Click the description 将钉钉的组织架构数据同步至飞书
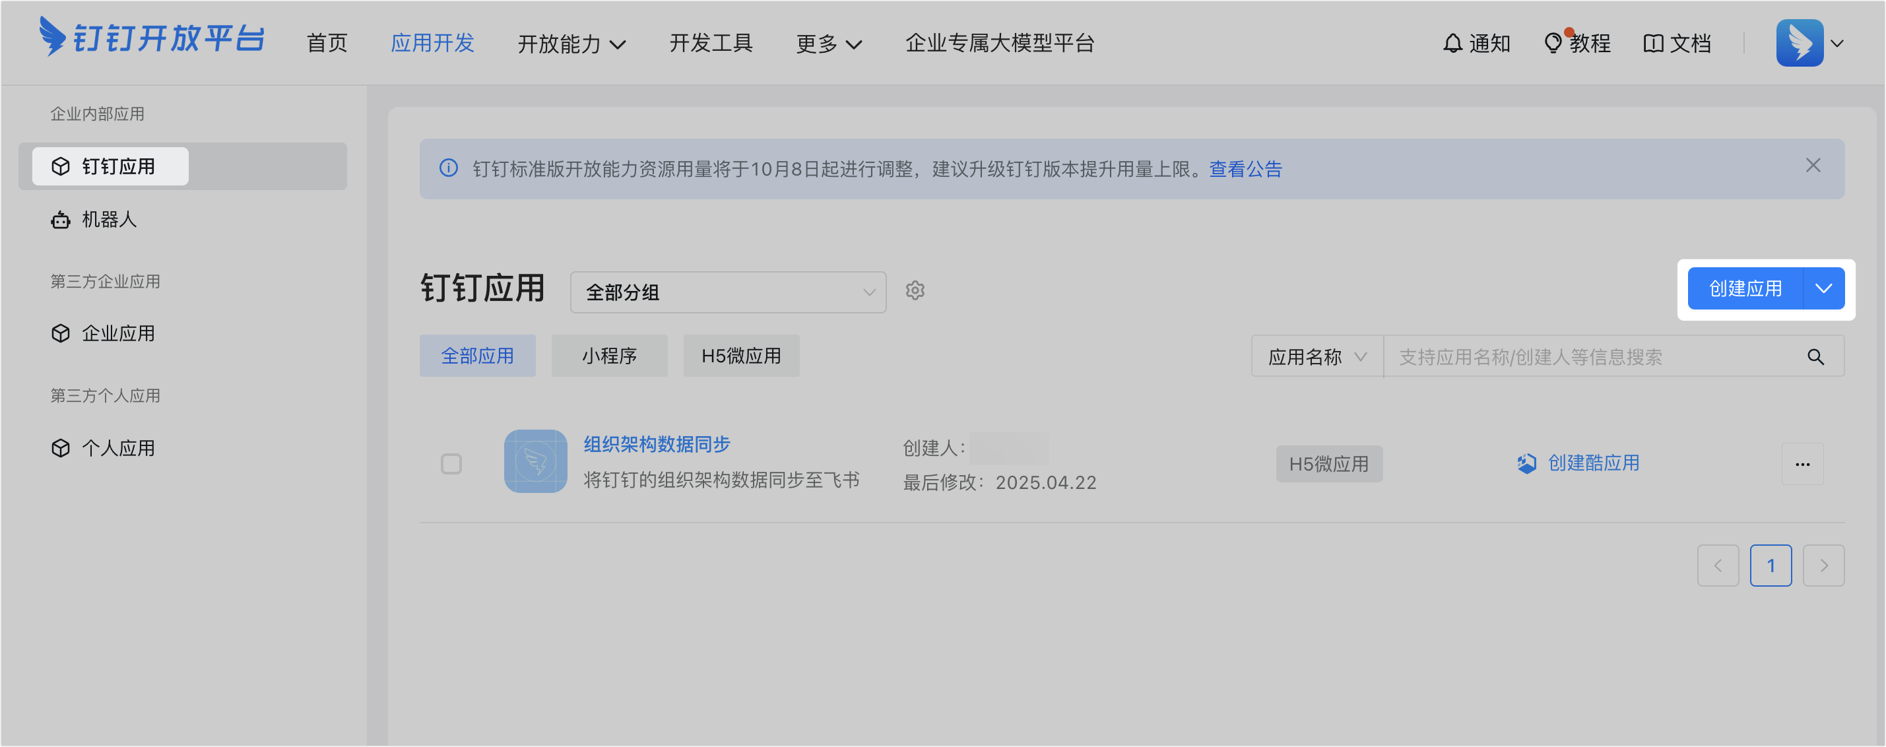The height and width of the screenshot is (747, 1886). (x=721, y=480)
